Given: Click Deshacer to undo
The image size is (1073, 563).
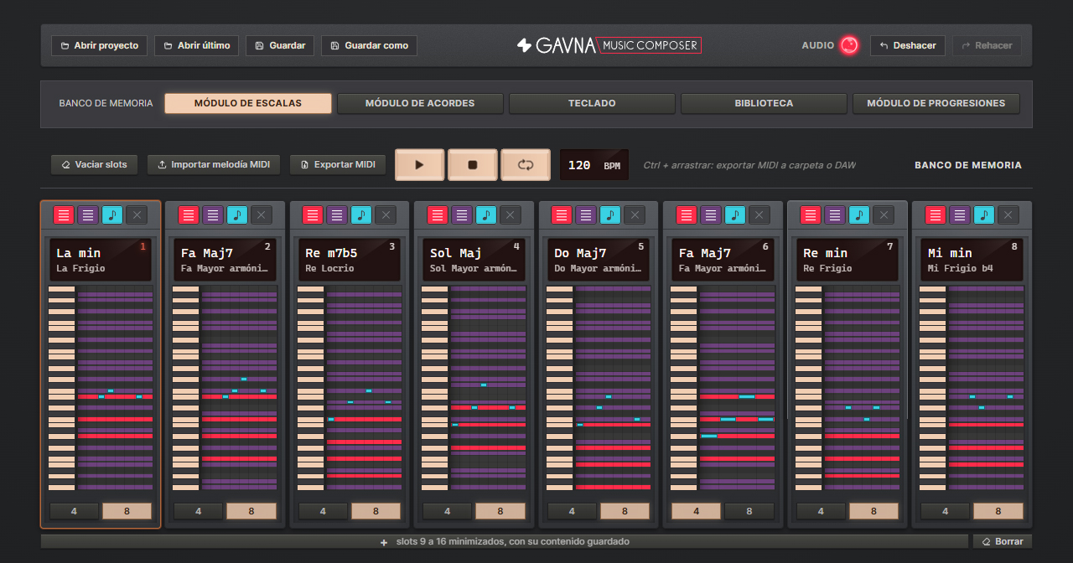Looking at the screenshot, I should point(908,45).
